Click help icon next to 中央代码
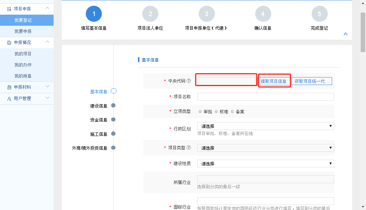Image resolution: width=366 pixels, height=210 pixels. 188,81
